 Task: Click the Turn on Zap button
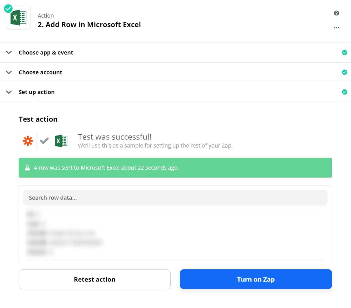tap(256, 279)
